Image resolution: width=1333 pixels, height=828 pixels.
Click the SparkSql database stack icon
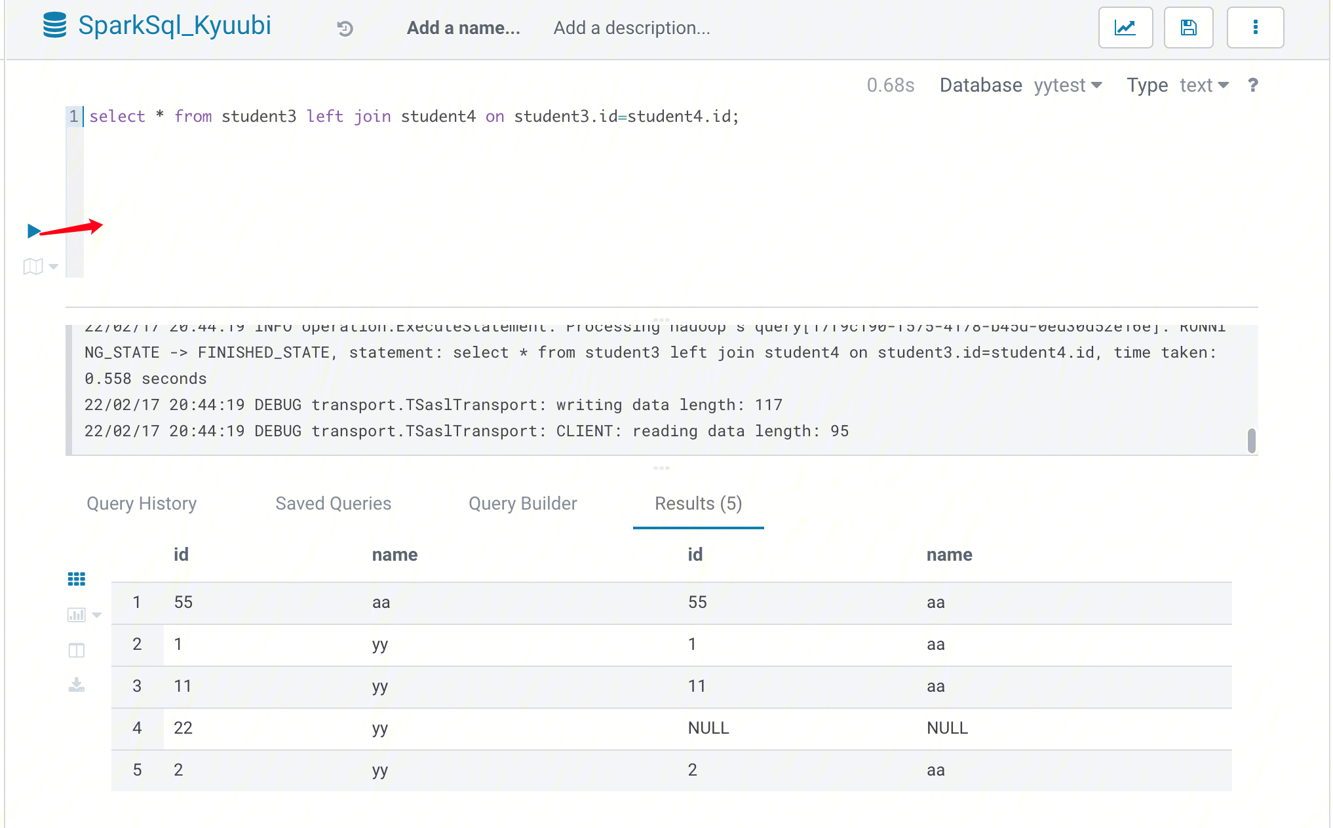[x=54, y=26]
